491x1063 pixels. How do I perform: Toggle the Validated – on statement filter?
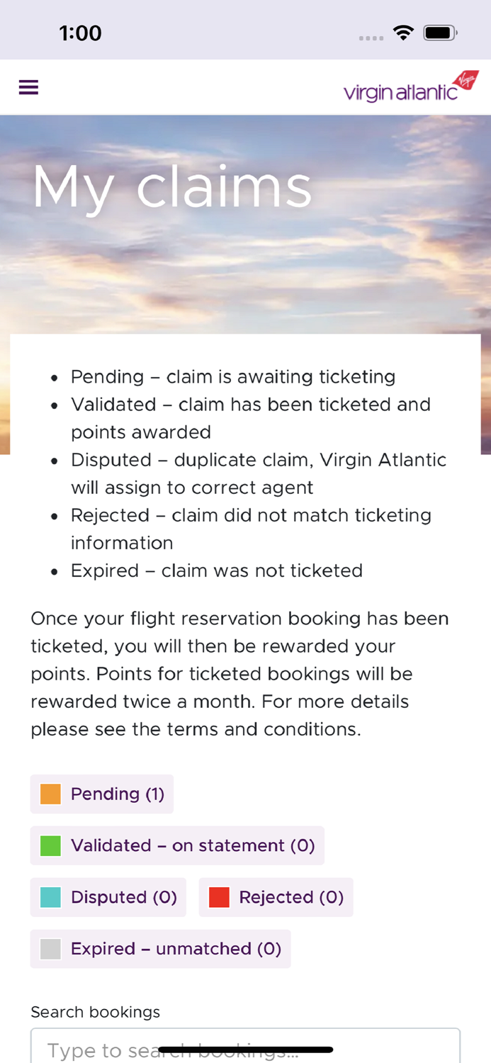tap(177, 845)
